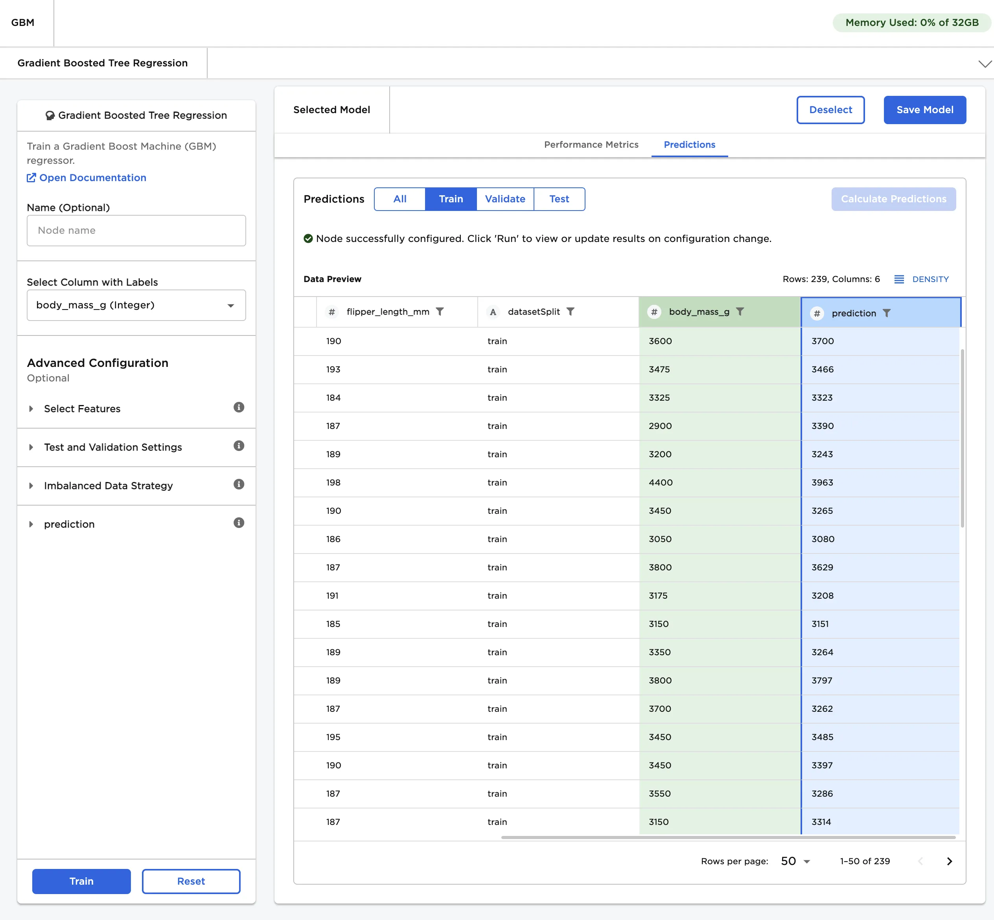
Task: Click info icon for Imbalanced Data Strategy
Action: (239, 484)
